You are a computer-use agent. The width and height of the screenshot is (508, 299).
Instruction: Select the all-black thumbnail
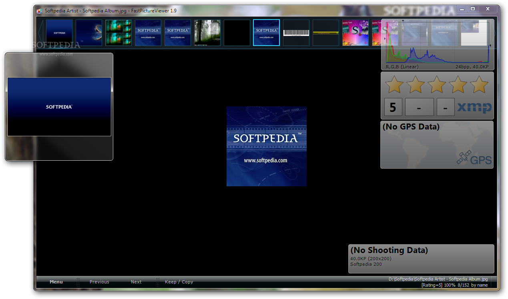click(237, 33)
